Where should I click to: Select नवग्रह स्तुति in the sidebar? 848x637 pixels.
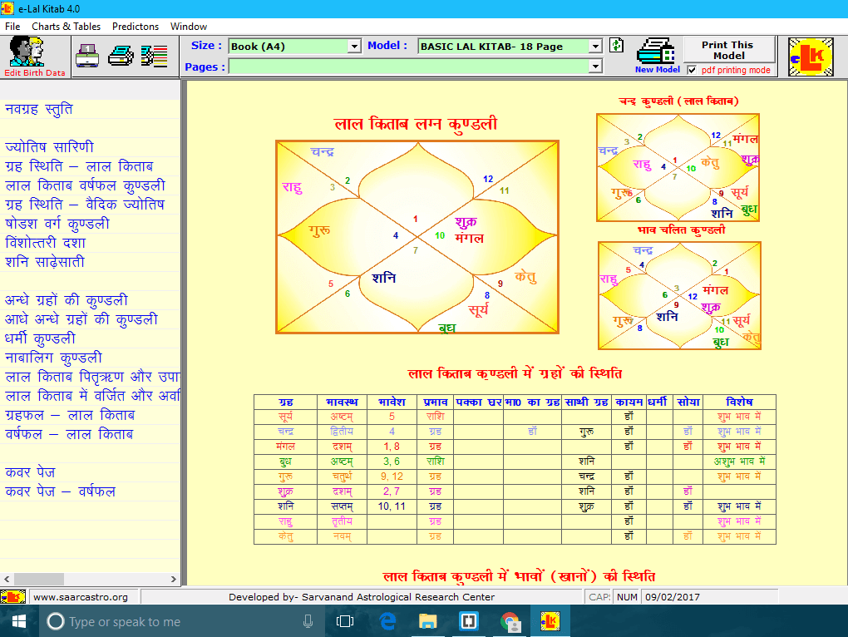point(38,109)
